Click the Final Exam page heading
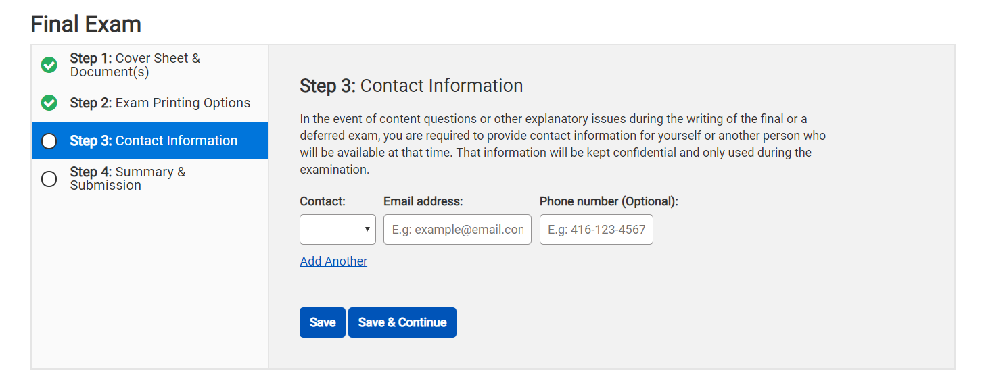 click(86, 24)
